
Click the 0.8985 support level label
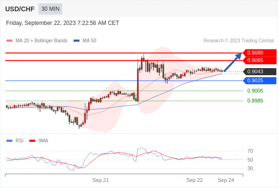click(x=255, y=101)
